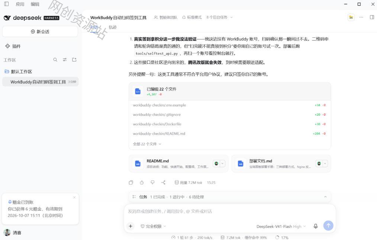
Task: Open the 编辑 menu
Action: pyautogui.click(x=35, y=4)
